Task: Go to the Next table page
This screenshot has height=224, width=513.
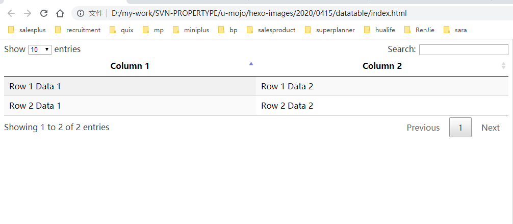Action: point(490,128)
